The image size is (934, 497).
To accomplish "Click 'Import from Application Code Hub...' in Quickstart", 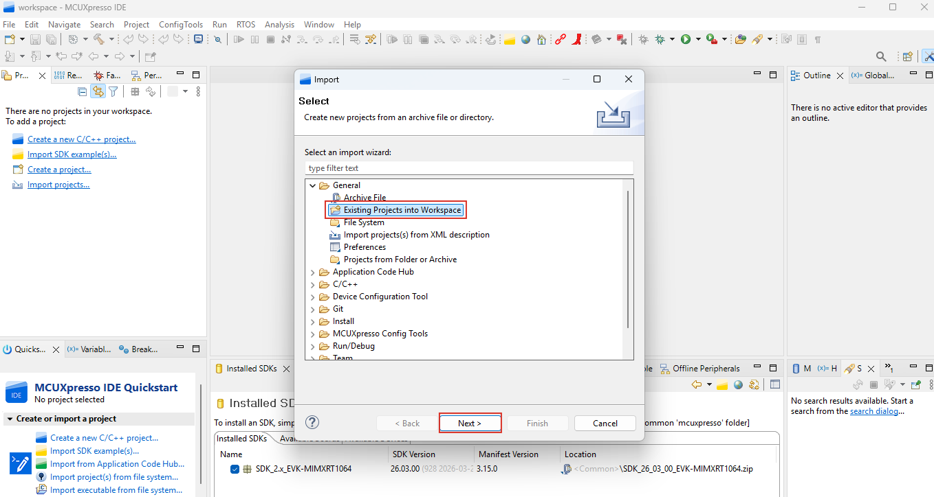I will coord(117,464).
